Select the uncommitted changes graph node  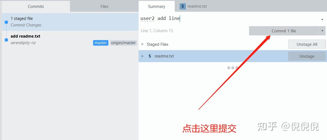click(6, 22)
